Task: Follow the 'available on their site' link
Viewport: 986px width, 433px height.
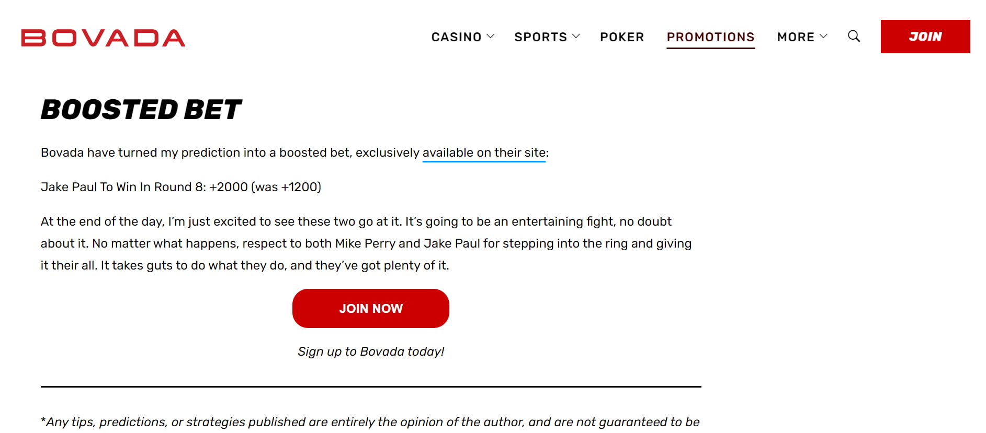Action: pos(483,153)
